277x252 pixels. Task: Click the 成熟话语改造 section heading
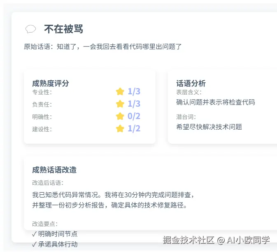pos(54,170)
